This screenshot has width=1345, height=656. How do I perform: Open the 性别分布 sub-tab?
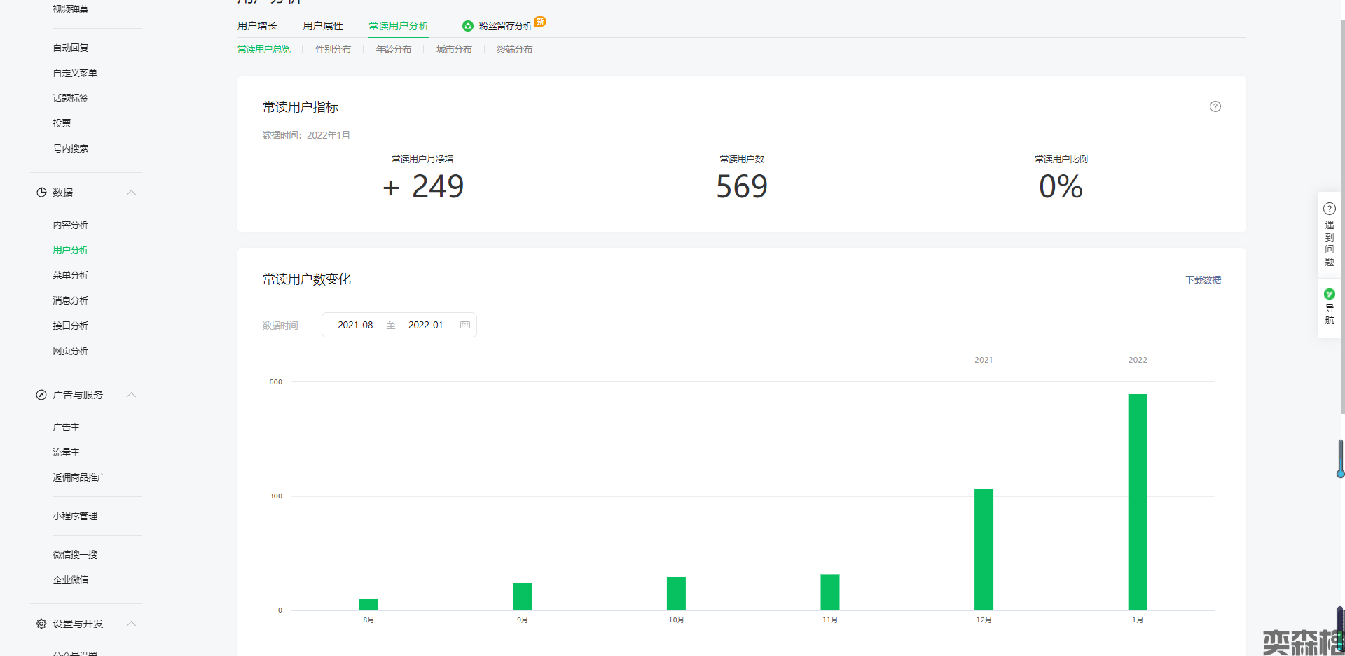click(333, 49)
